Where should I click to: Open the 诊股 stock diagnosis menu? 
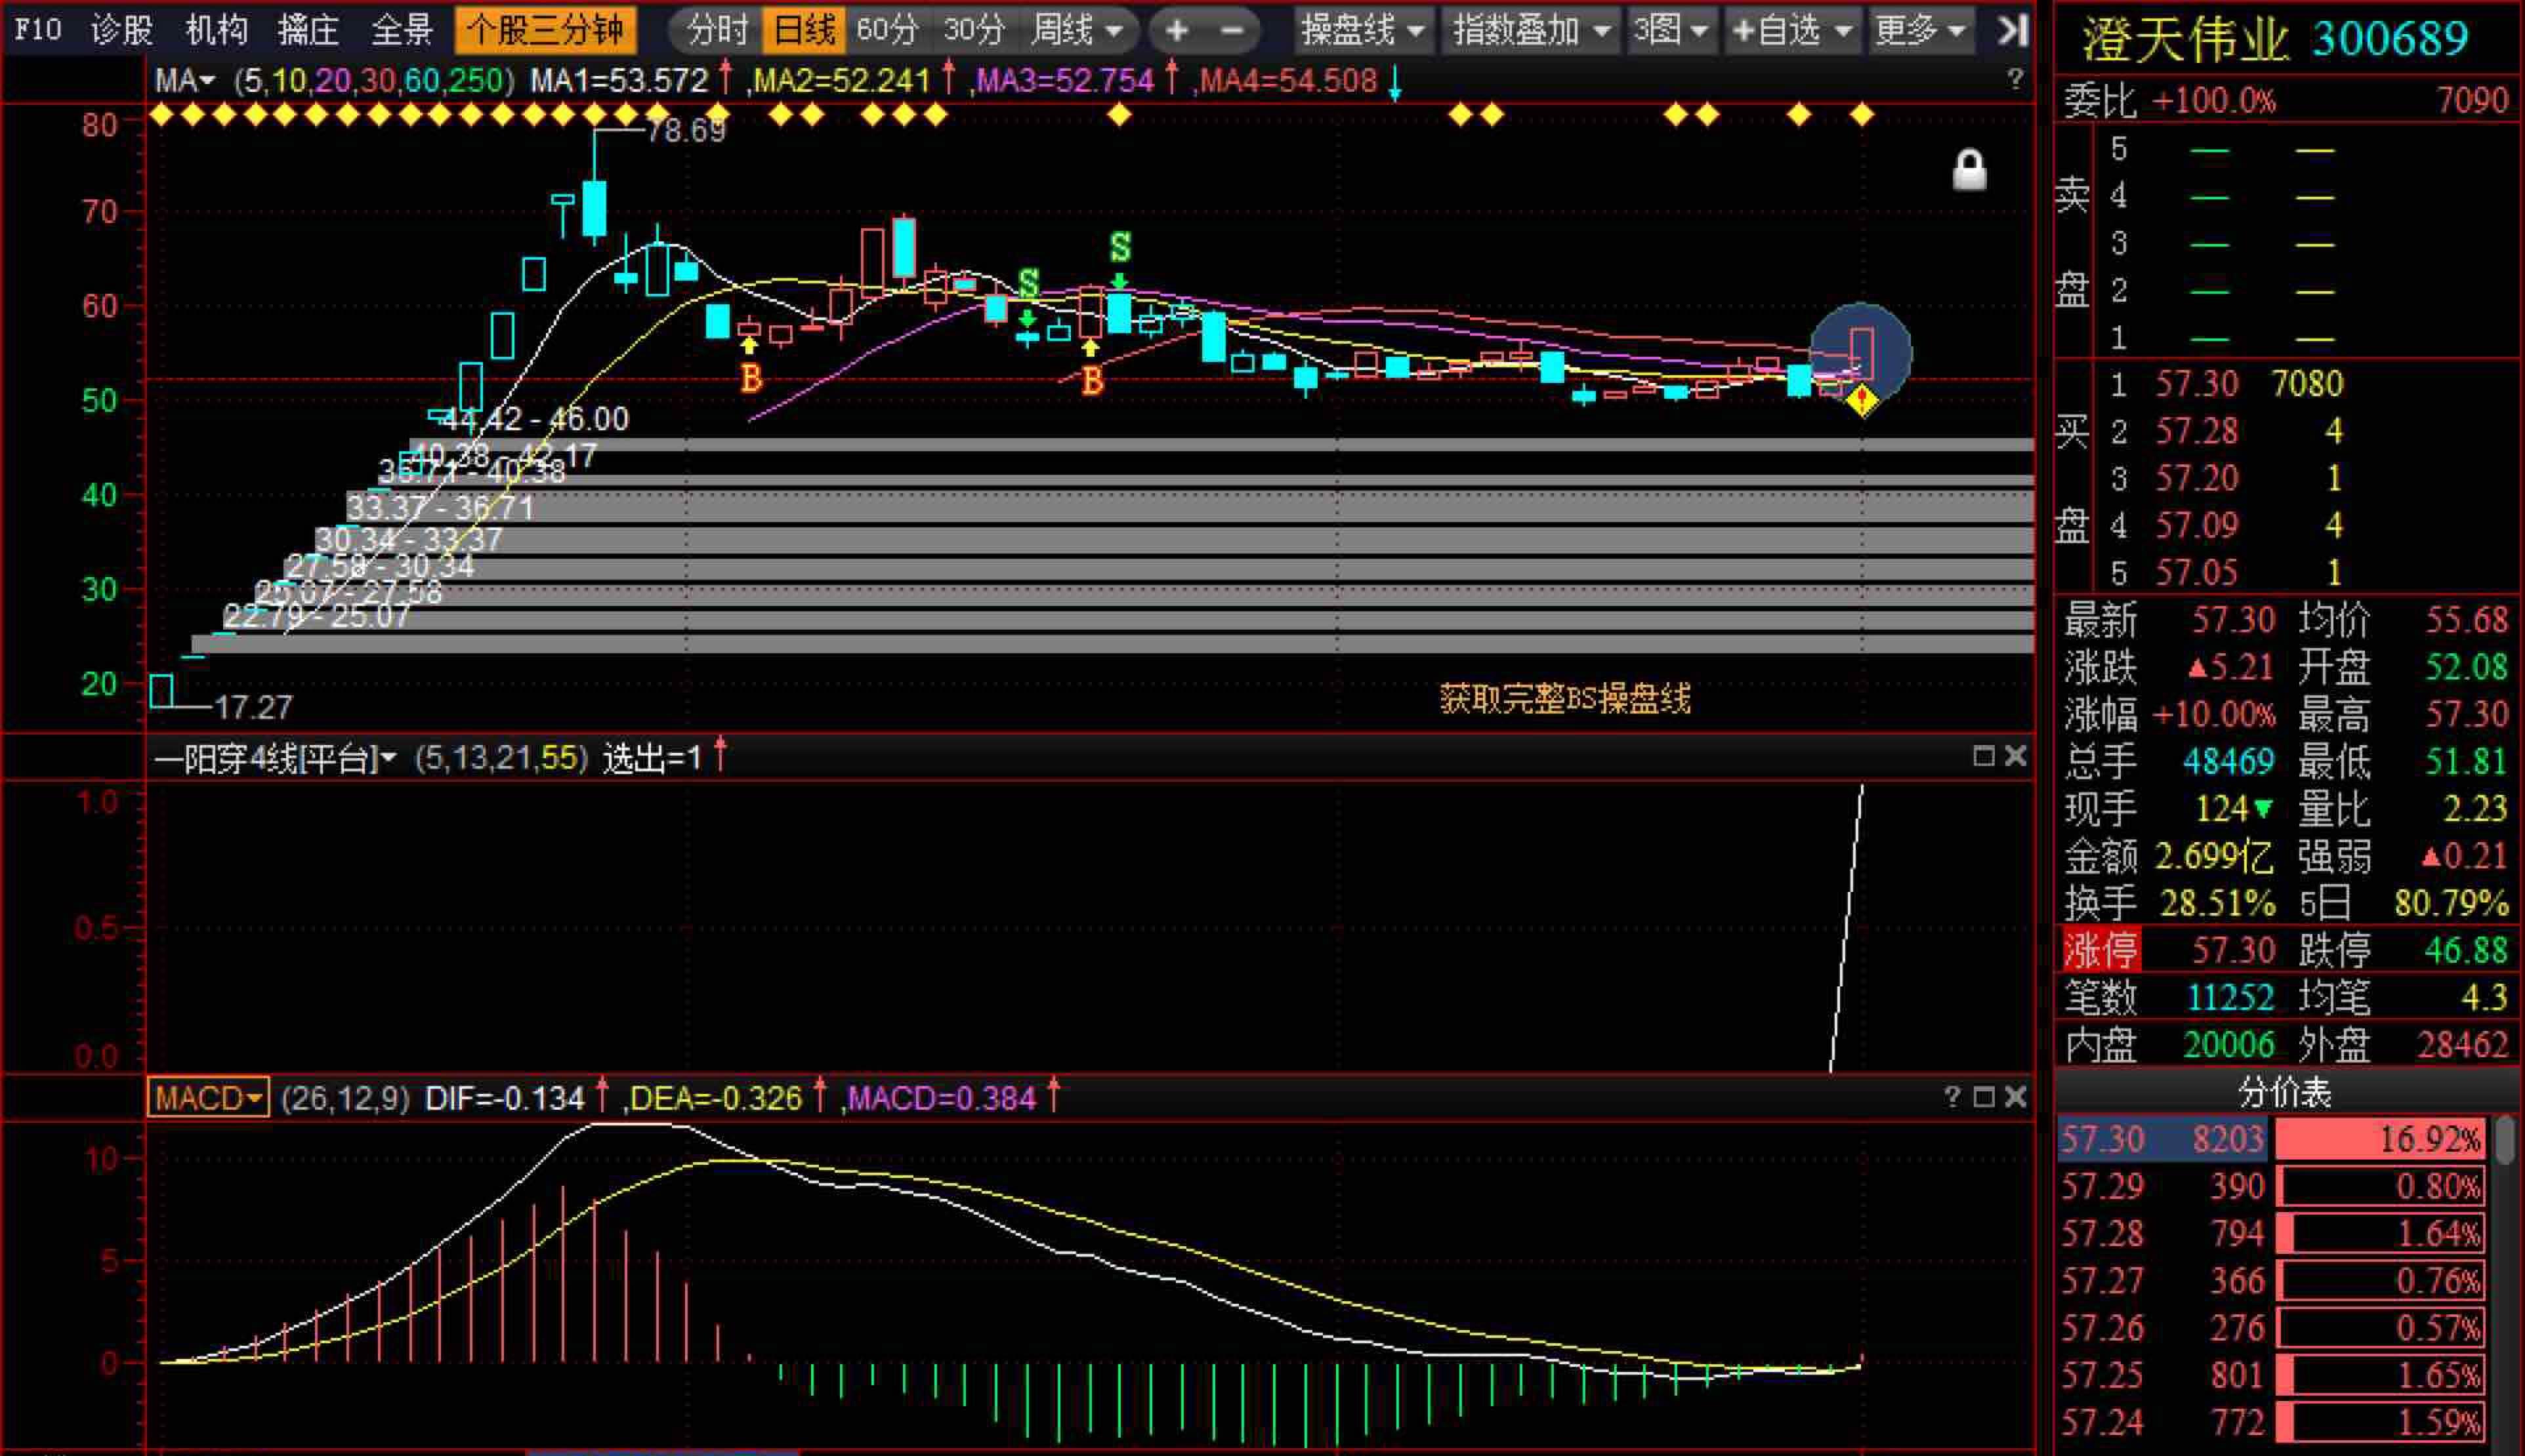tap(121, 30)
